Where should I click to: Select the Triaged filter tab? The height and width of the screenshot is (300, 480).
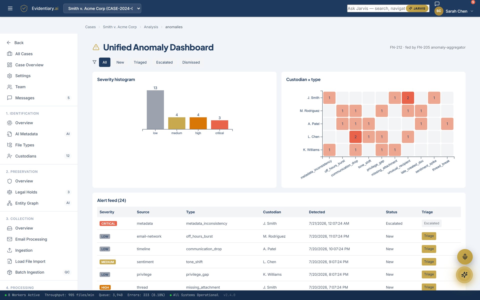pos(140,62)
